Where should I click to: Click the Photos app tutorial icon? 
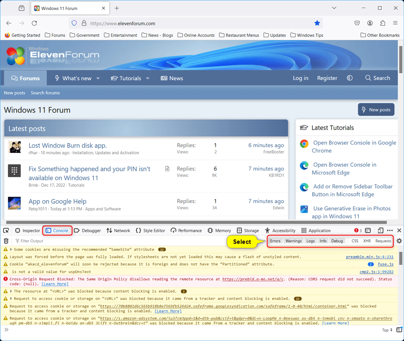pos(304,209)
